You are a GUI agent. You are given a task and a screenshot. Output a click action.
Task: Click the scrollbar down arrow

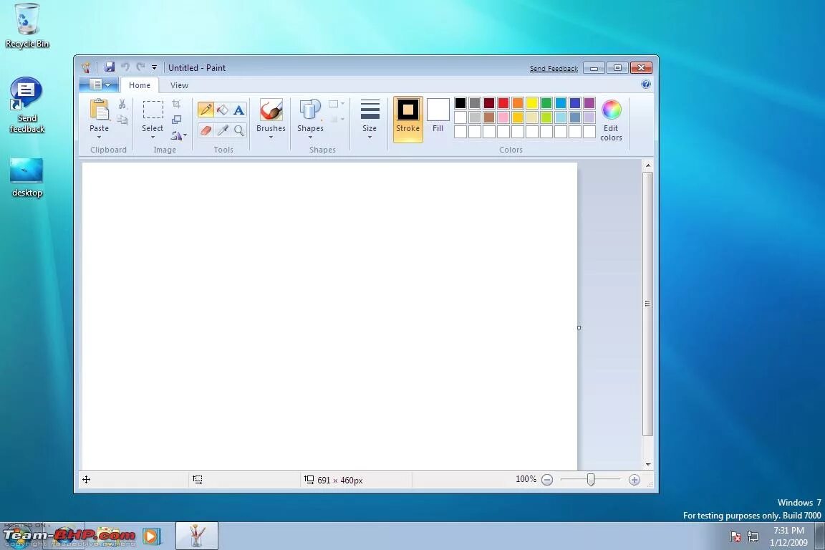click(x=647, y=464)
